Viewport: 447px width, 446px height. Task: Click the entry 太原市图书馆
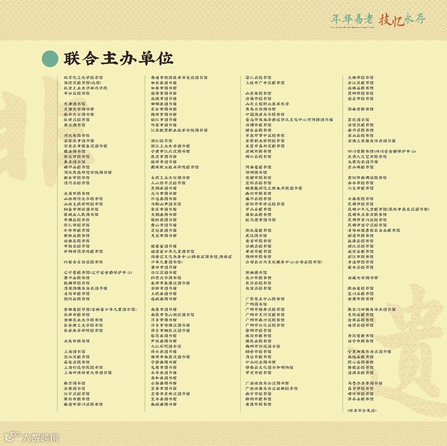pyautogui.click(x=77, y=193)
